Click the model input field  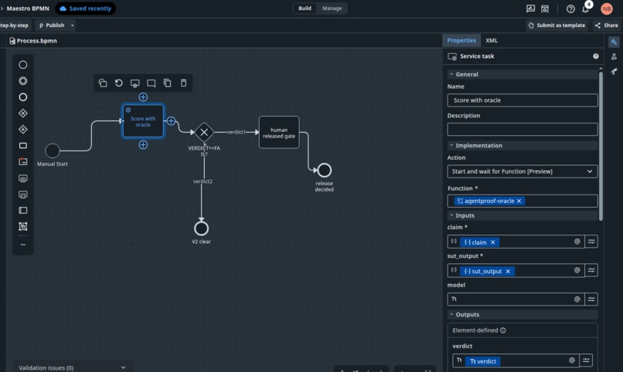pyautogui.click(x=516, y=299)
